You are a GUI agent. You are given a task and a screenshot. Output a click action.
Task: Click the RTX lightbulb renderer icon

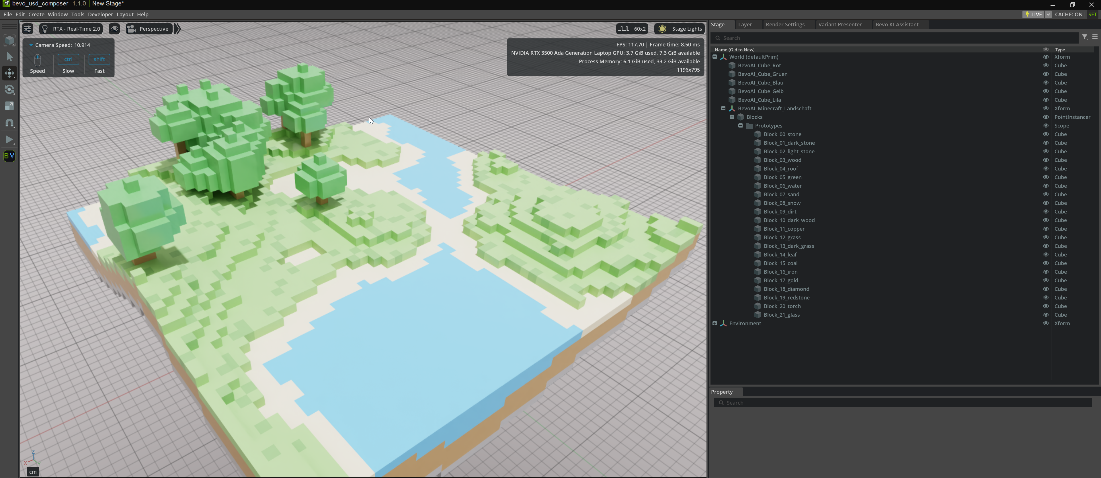click(45, 29)
